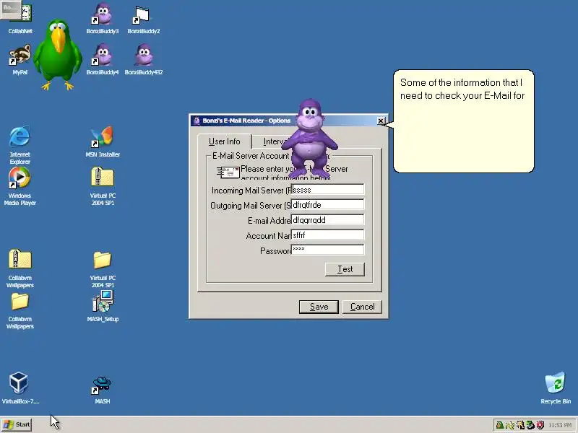The image size is (578, 433).
Task: Click the red shield tray icon
Action: (540, 425)
